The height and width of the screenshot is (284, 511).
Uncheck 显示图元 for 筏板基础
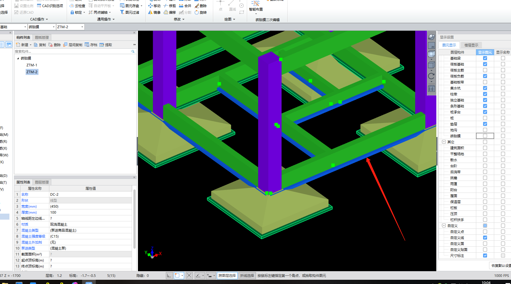(485, 64)
